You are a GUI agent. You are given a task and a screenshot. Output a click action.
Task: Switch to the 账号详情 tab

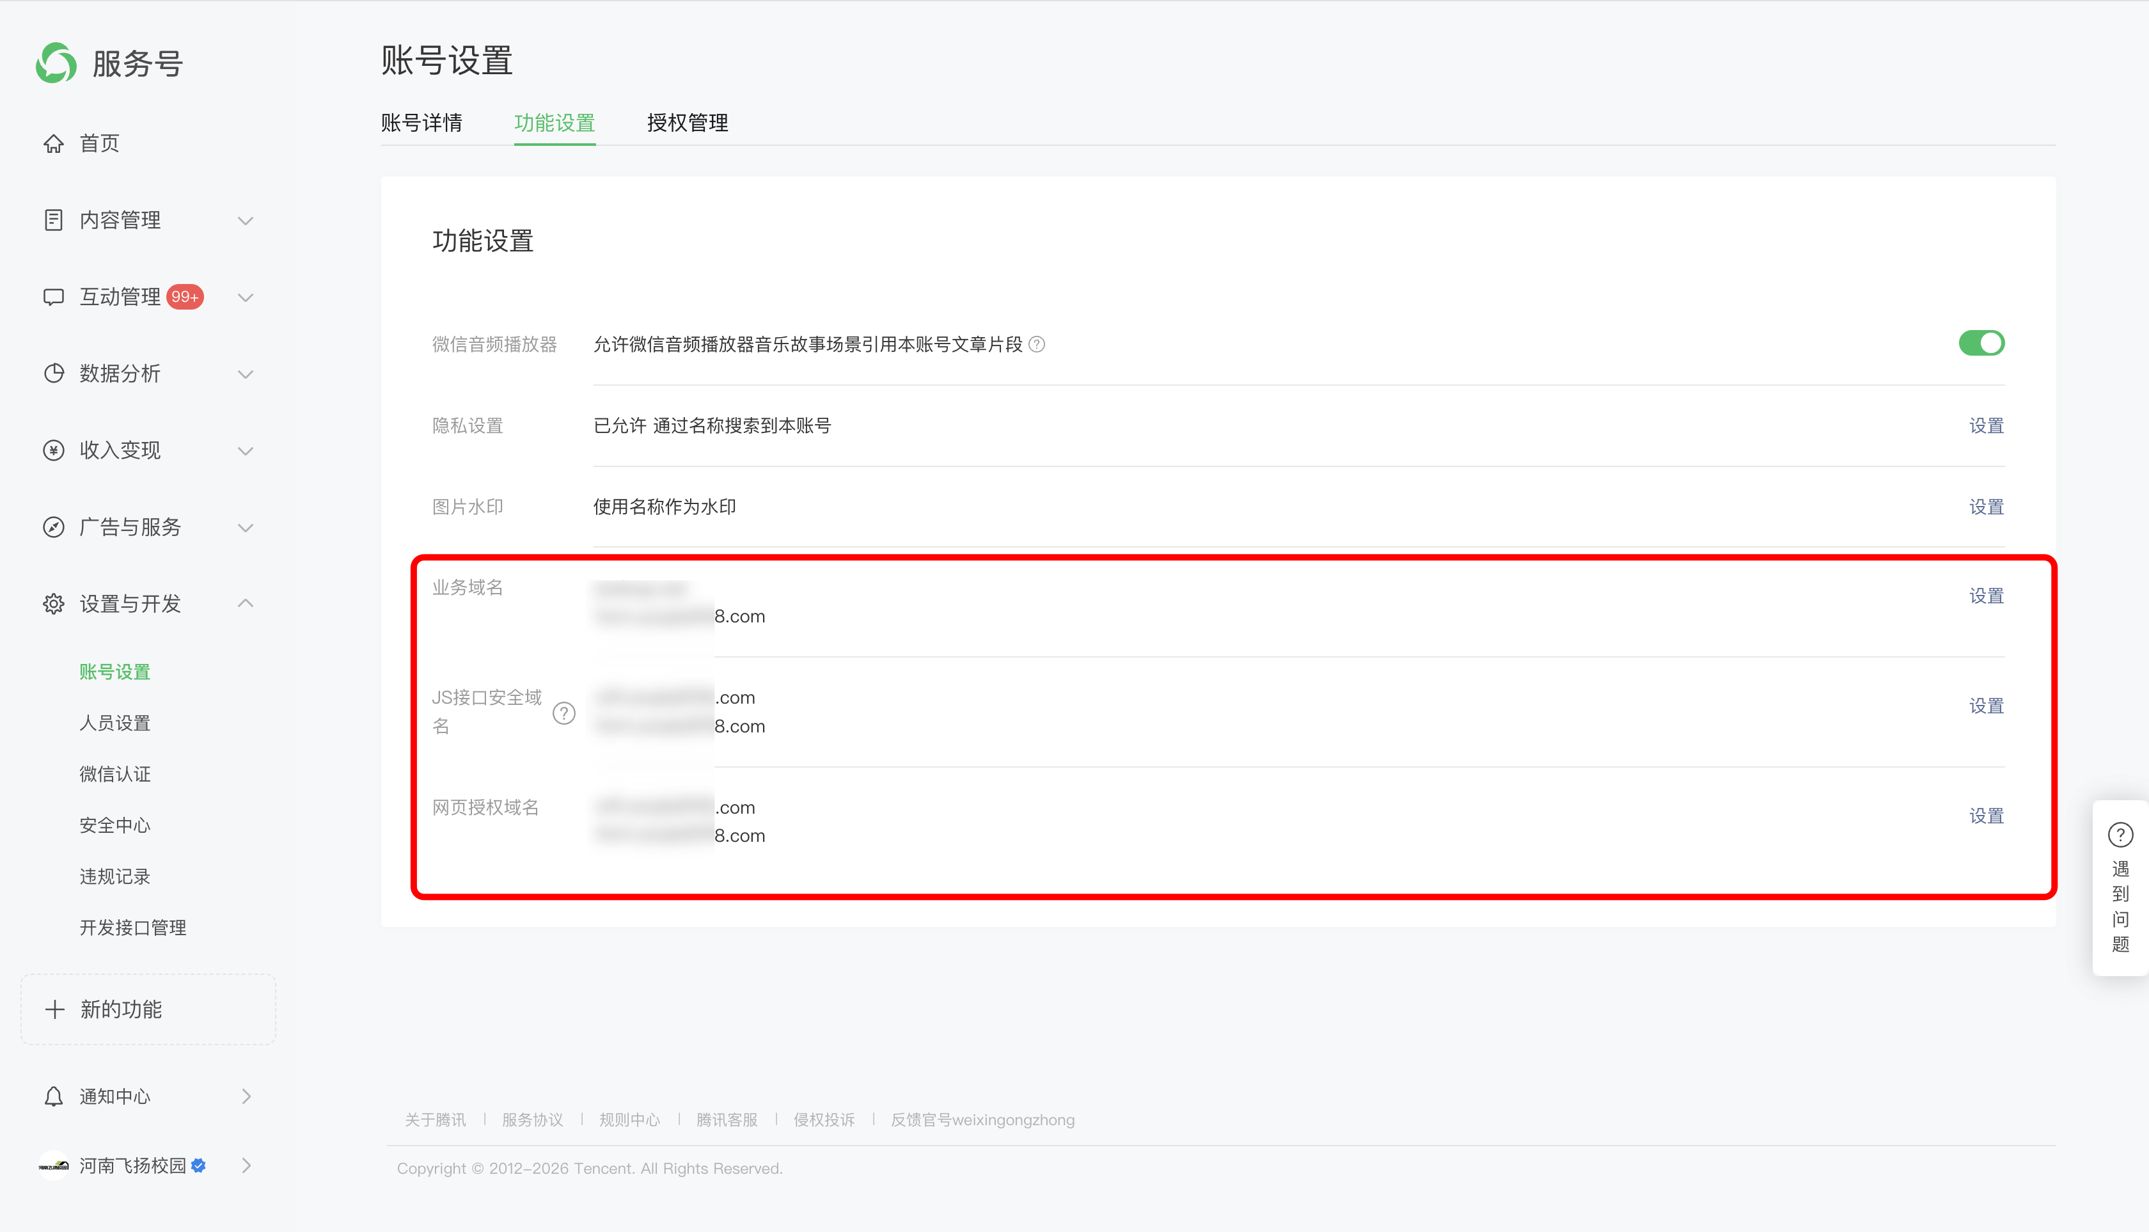point(421,123)
